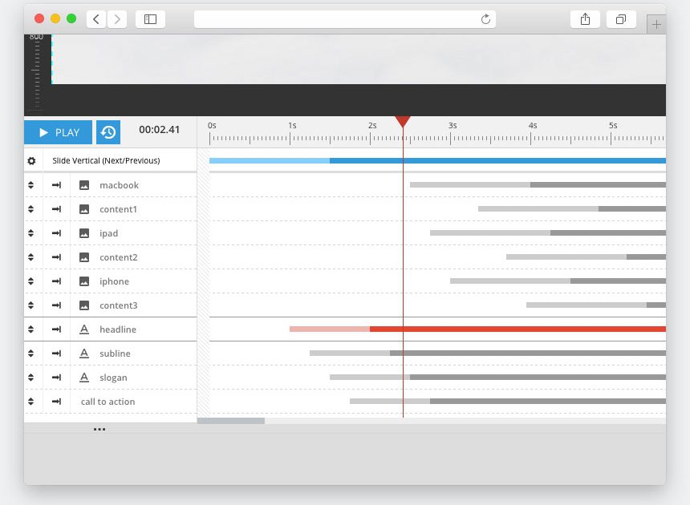Toggle the browser sidebar button
The image size is (690, 505).
[x=151, y=19]
